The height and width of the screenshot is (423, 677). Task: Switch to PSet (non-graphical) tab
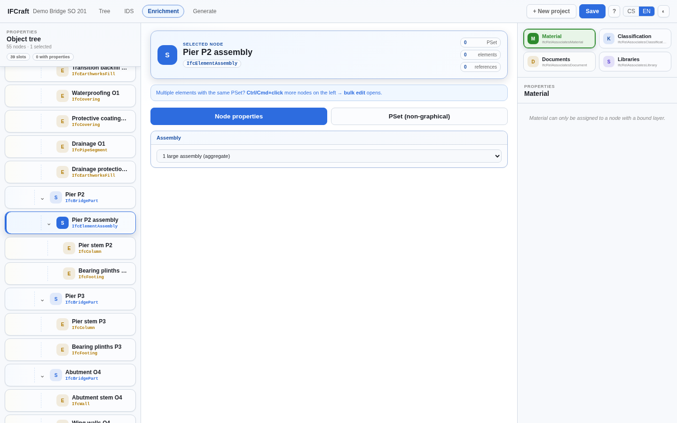[x=419, y=117]
